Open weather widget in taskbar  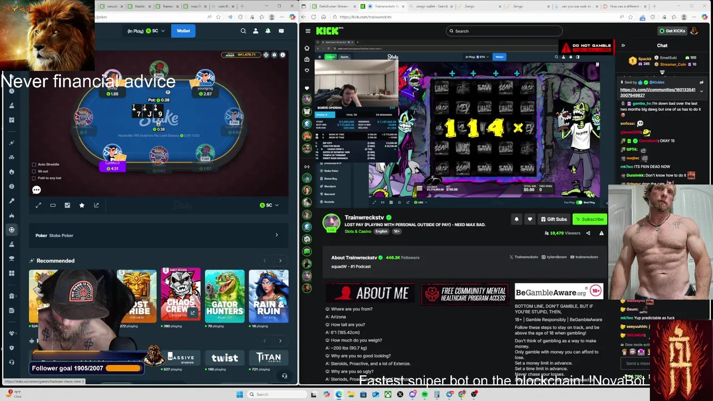tap(14, 394)
